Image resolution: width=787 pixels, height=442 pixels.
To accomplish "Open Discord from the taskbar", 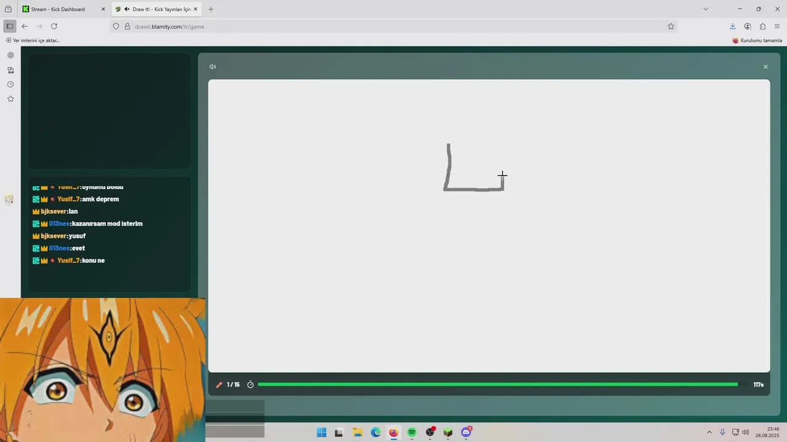I will (x=466, y=432).
